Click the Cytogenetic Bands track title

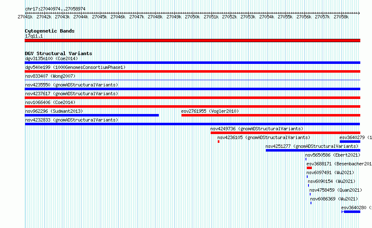(x=50, y=31)
